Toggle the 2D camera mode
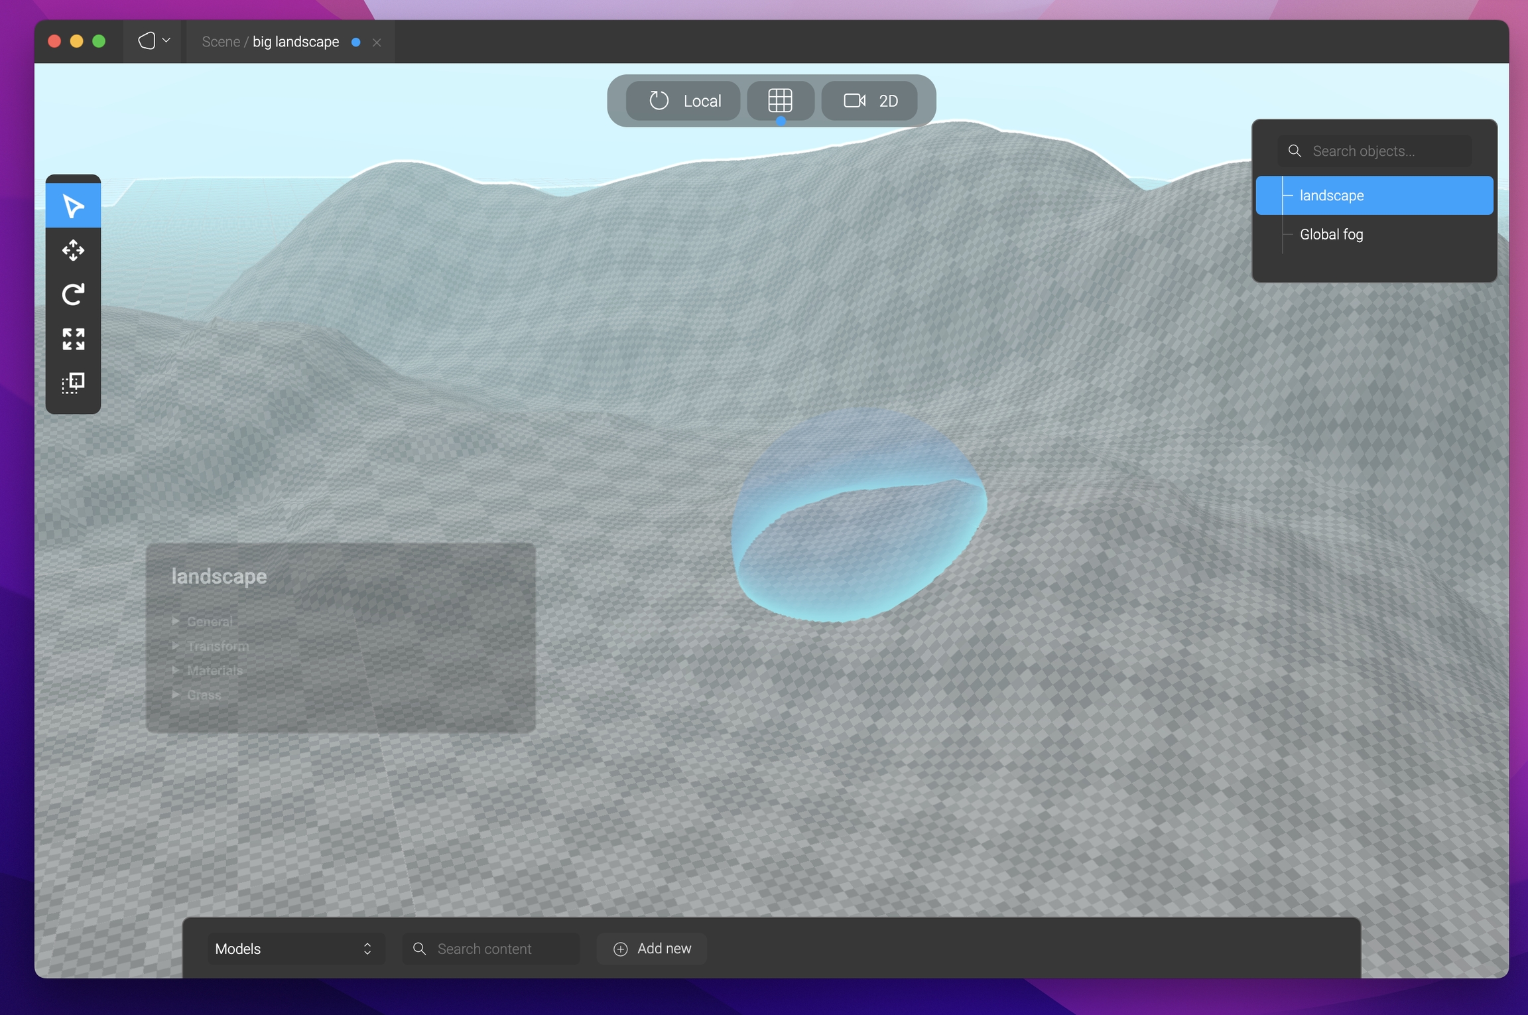 coord(870,101)
